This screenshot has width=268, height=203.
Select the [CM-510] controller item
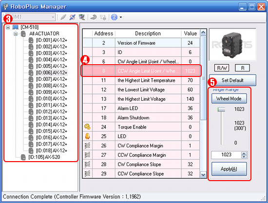pos(30,27)
